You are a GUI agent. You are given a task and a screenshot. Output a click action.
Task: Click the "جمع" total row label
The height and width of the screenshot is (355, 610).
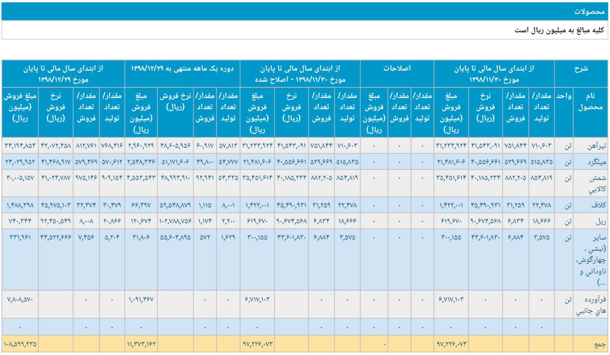[600, 345]
